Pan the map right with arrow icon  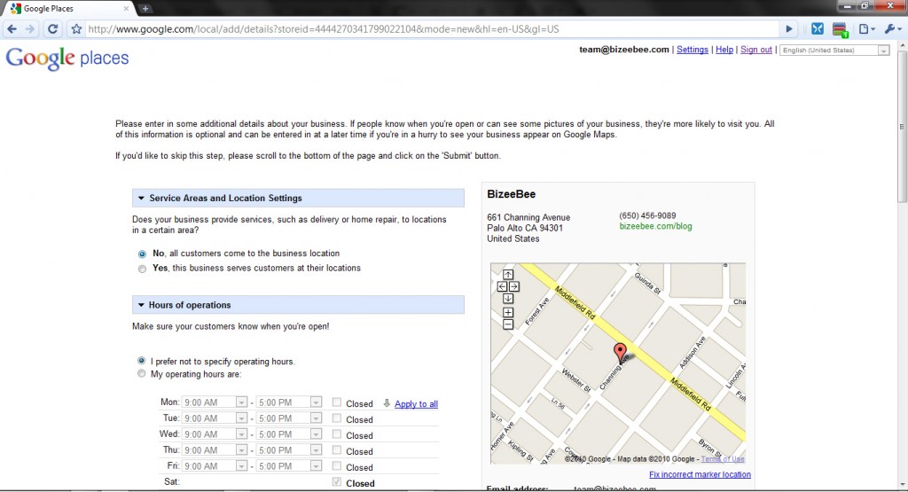click(x=514, y=286)
